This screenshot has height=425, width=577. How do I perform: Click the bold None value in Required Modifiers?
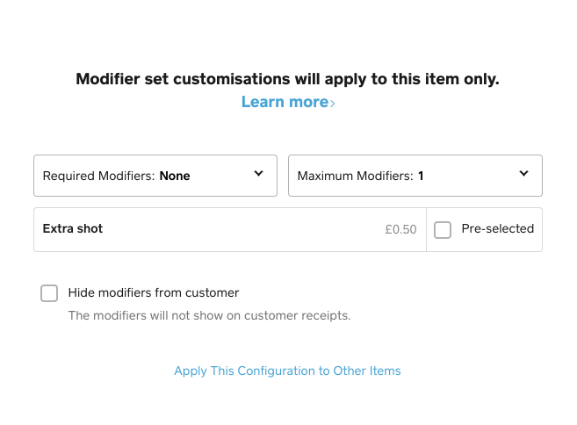point(175,176)
